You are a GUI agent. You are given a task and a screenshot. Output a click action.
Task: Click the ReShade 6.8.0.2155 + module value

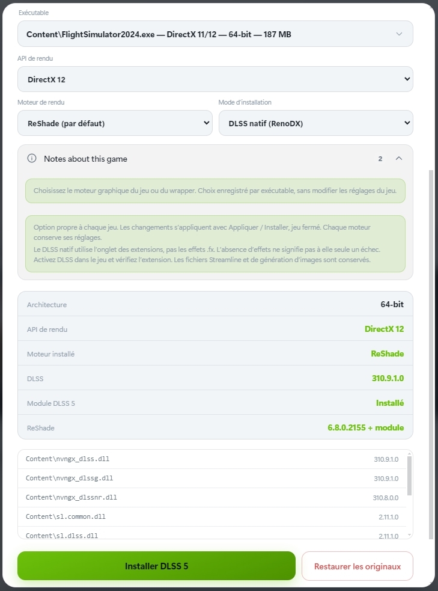pyautogui.click(x=366, y=427)
